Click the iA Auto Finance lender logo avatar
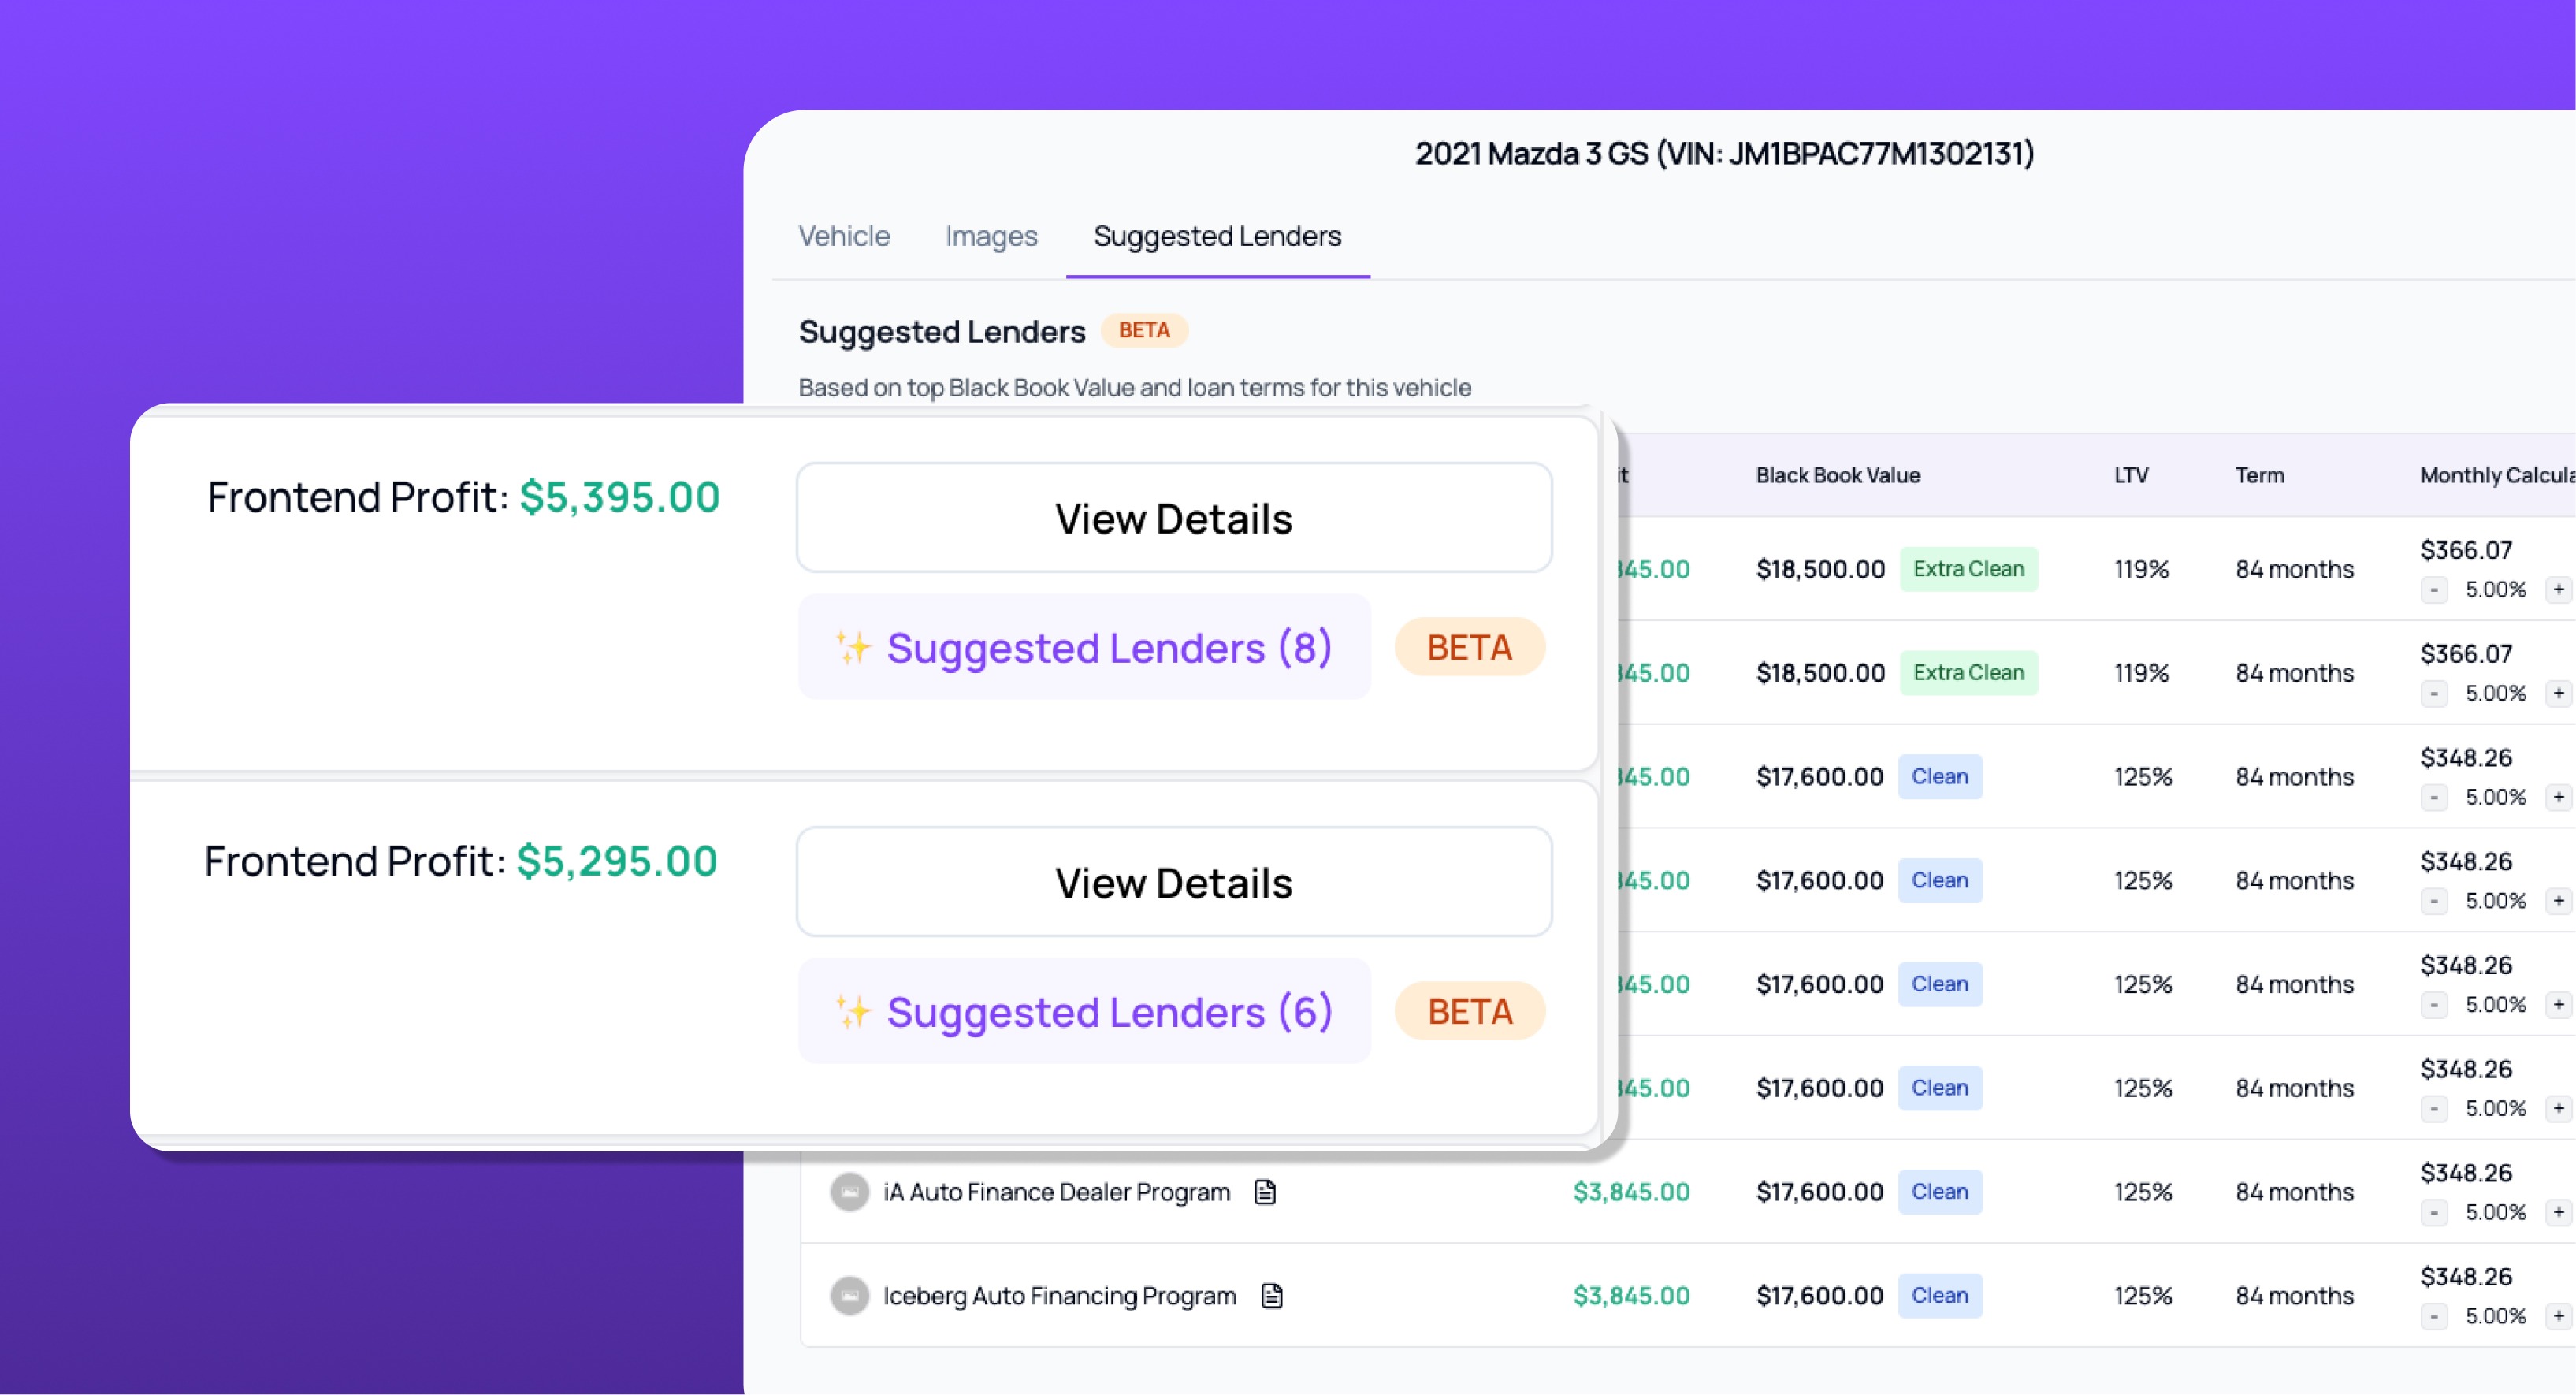The width and height of the screenshot is (2576, 1395). pyautogui.click(x=850, y=1192)
